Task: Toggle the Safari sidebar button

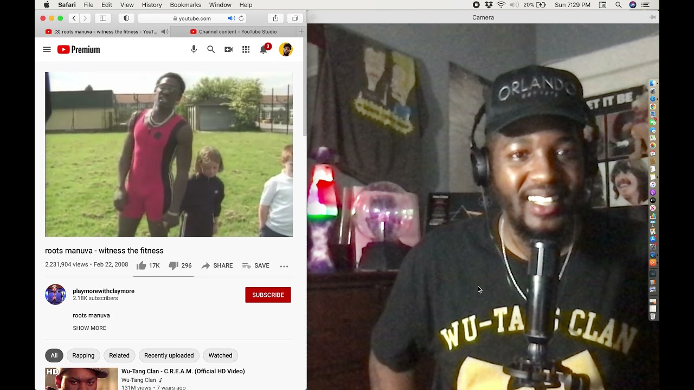Action: click(x=103, y=18)
